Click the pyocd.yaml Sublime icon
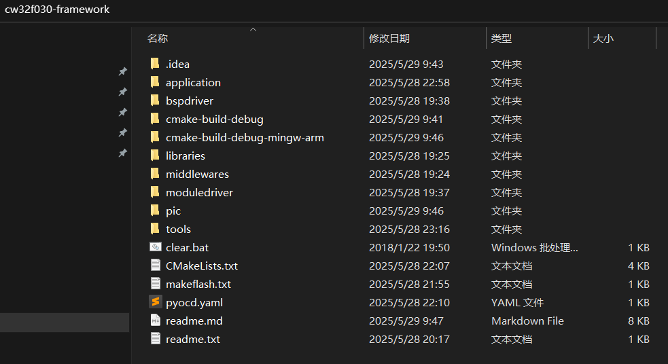Image resolution: width=668 pixels, height=364 pixels. click(x=156, y=302)
